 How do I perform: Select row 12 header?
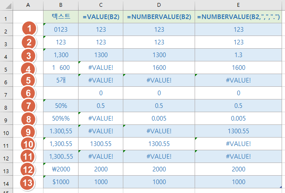(x=6, y=157)
